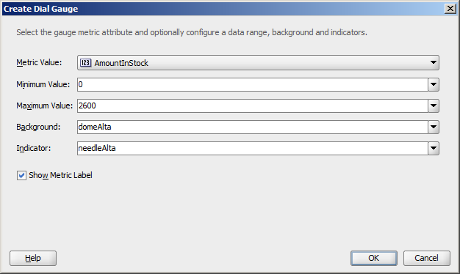This screenshot has height=274, width=460.
Task: Open the Metric Value dropdown list
Action: coord(258,62)
